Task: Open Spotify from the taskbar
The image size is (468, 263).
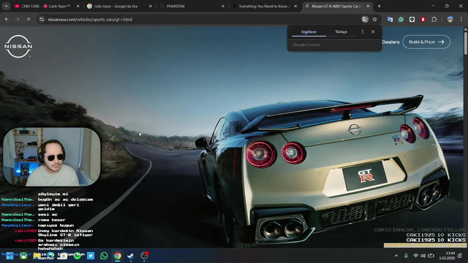Action: [77, 256]
